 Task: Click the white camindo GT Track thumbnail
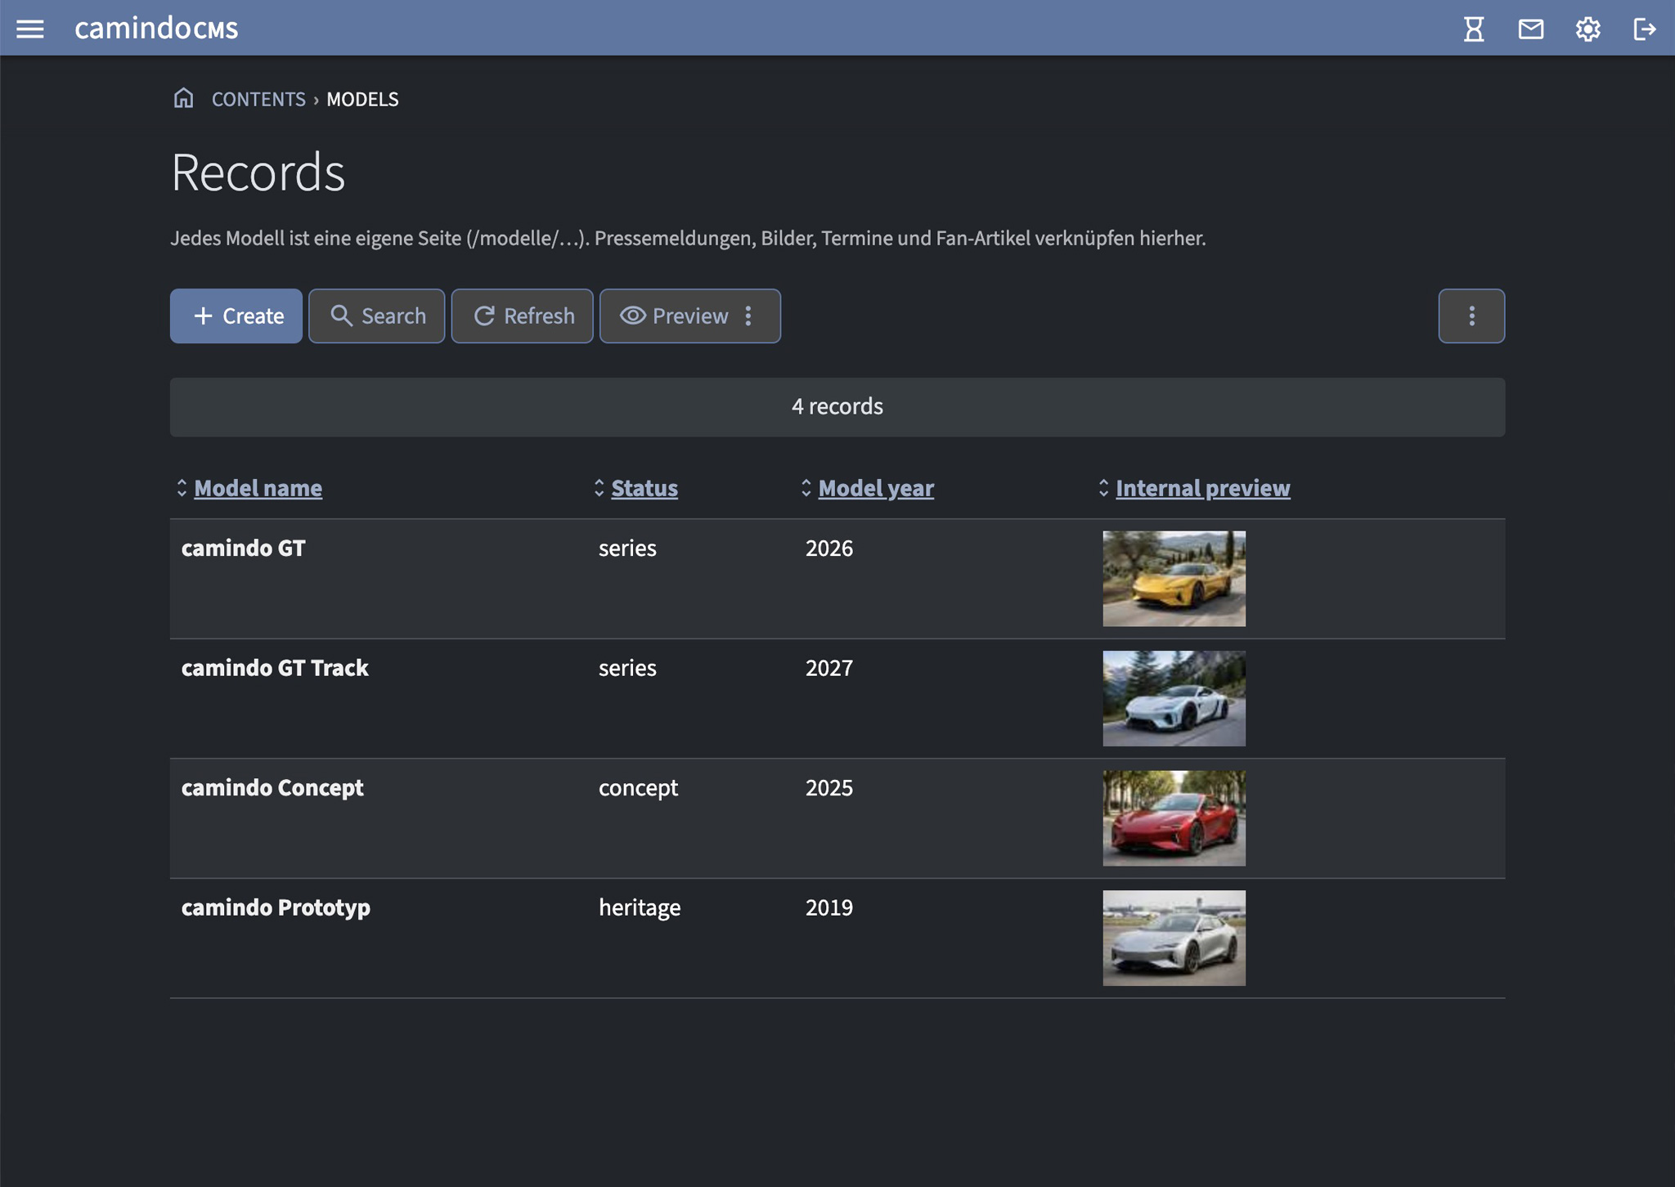(x=1174, y=698)
